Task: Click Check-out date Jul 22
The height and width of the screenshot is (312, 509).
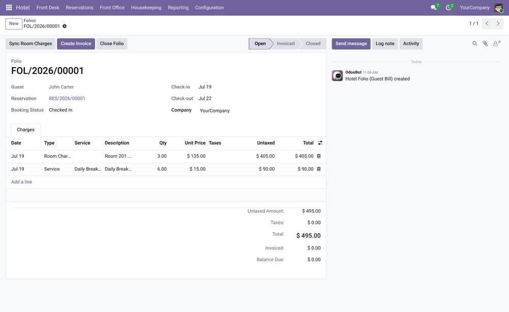Action: [x=205, y=98]
